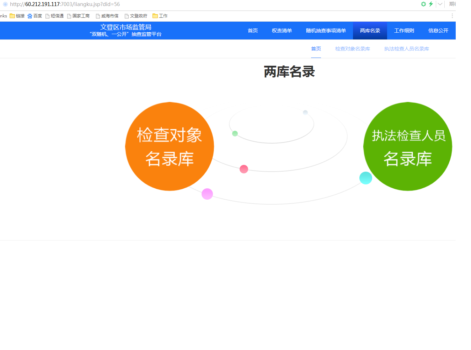Click the green aperture icon in address bar

(x=423, y=4)
